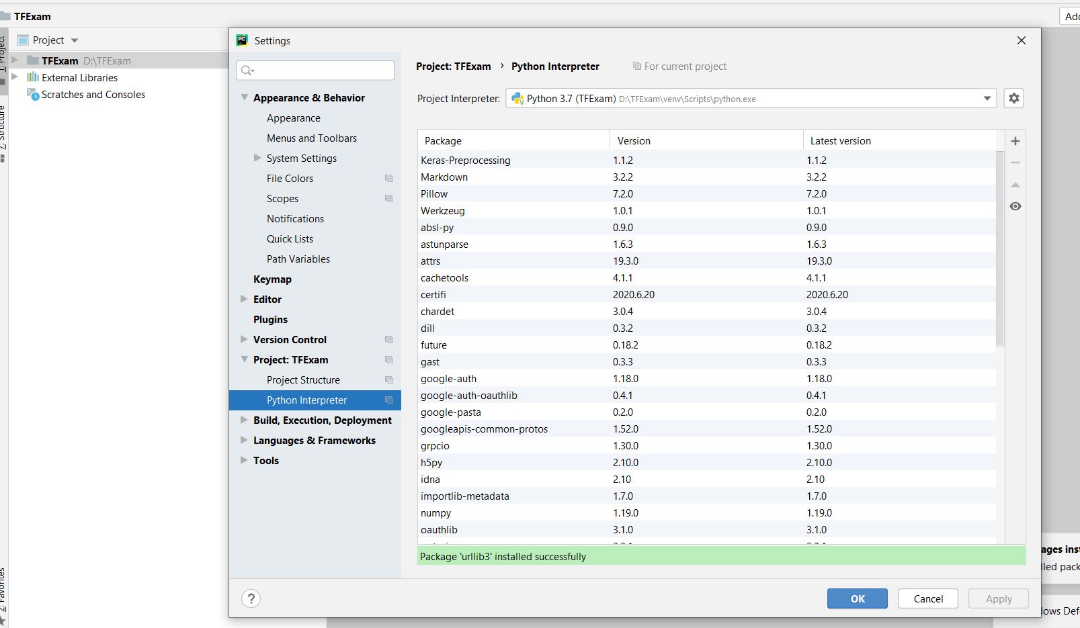Click the minus icon to uninstall package

pos(1015,163)
